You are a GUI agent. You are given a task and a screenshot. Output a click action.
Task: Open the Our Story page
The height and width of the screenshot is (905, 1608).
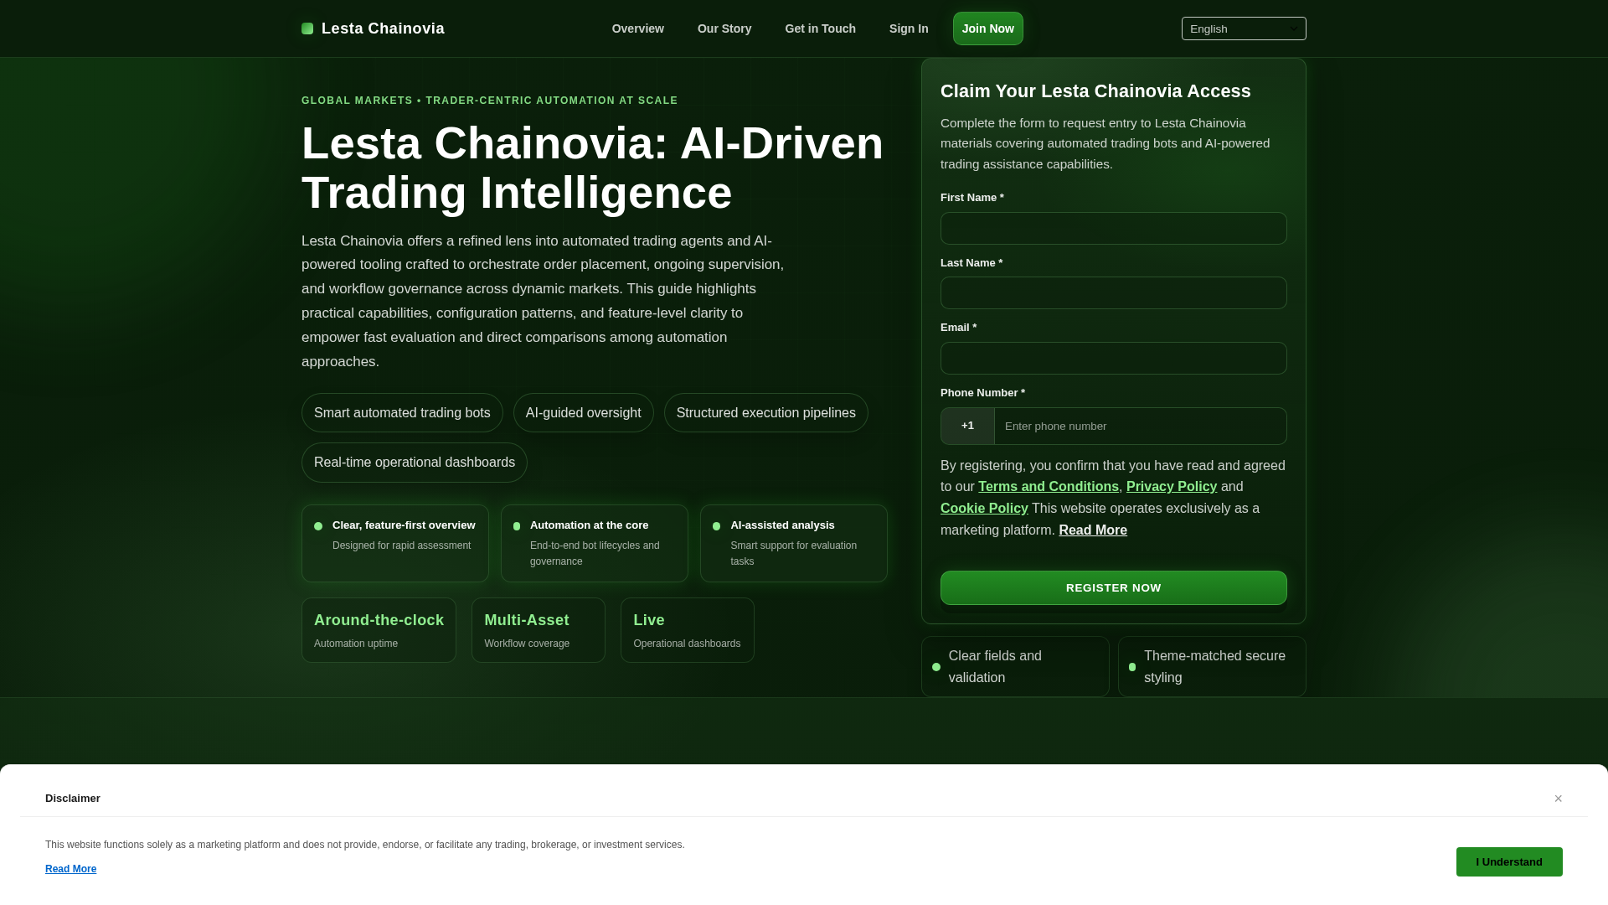pyautogui.click(x=724, y=28)
